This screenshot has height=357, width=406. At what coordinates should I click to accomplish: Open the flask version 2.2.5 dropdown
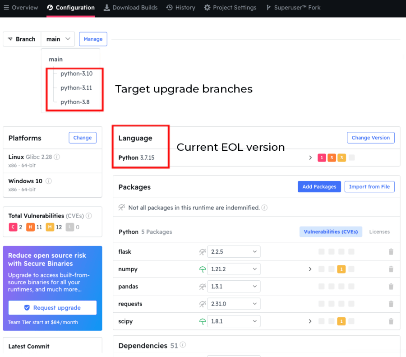pos(234,252)
